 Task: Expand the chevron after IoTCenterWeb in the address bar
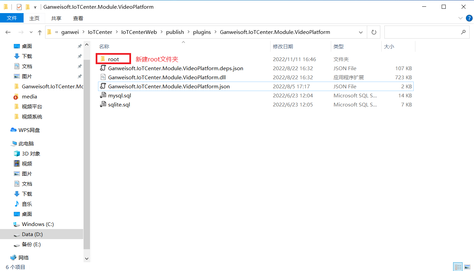click(161, 32)
